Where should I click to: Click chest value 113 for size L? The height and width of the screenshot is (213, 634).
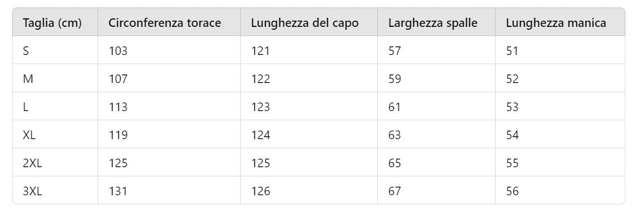(x=118, y=107)
